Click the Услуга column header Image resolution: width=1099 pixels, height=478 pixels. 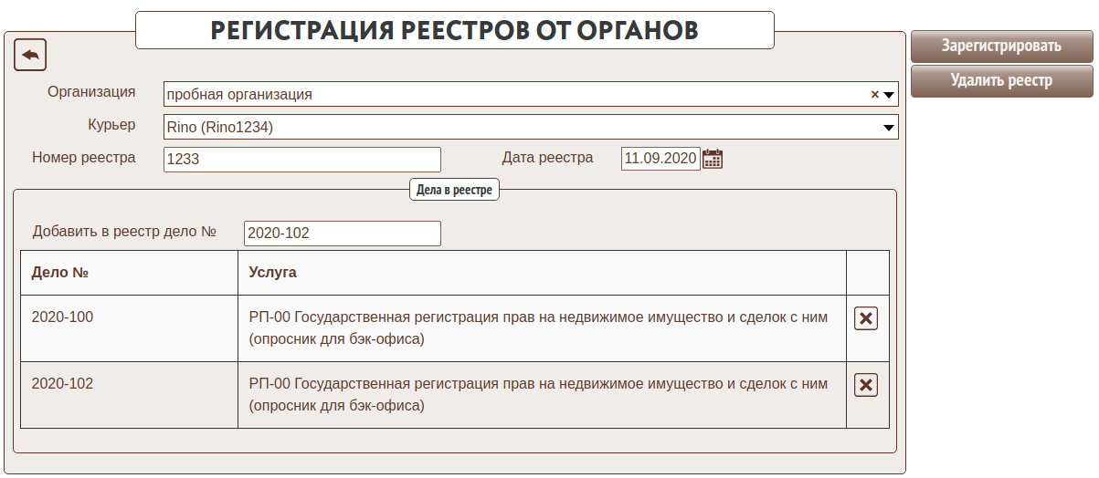coord(272,273)
